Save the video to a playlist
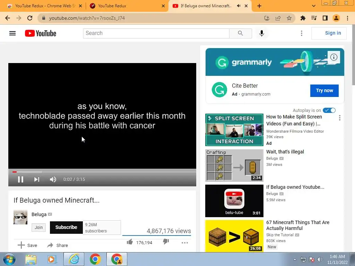This screenshot has width=355, height=266. point(27,245)
